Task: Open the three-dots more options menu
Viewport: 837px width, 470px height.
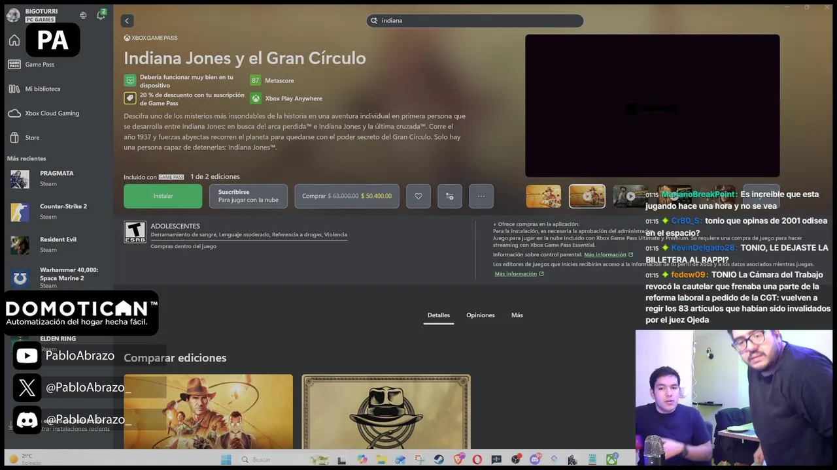Action: 481,196
